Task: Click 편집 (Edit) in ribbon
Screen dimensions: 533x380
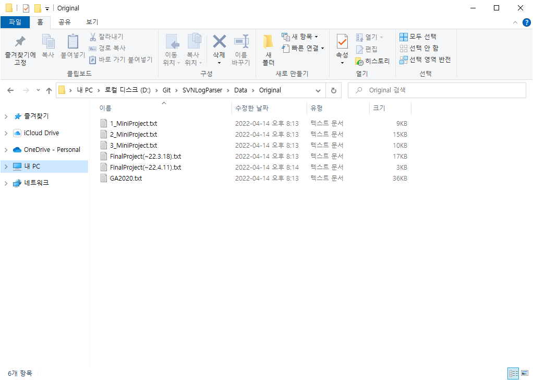Action: pyautogui.click(x=367, y=49)
